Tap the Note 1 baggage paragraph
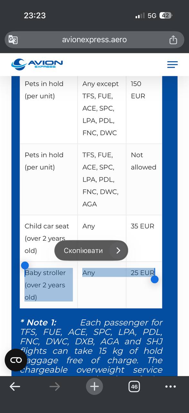 pyautogui.click(x=92, y=347)
